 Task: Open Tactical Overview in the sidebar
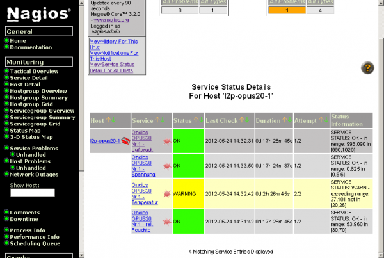point(34,71)
